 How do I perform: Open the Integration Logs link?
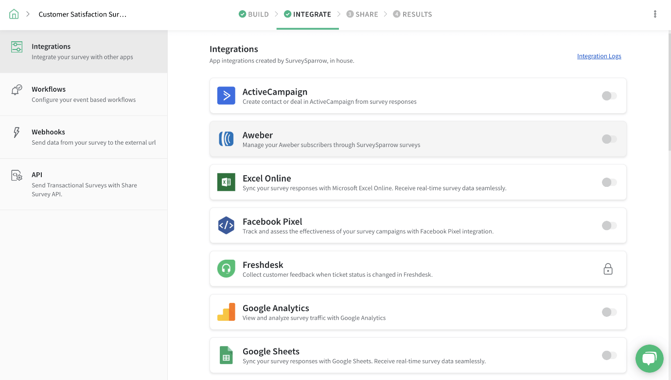pyautogui.click(x=599, y=56)
